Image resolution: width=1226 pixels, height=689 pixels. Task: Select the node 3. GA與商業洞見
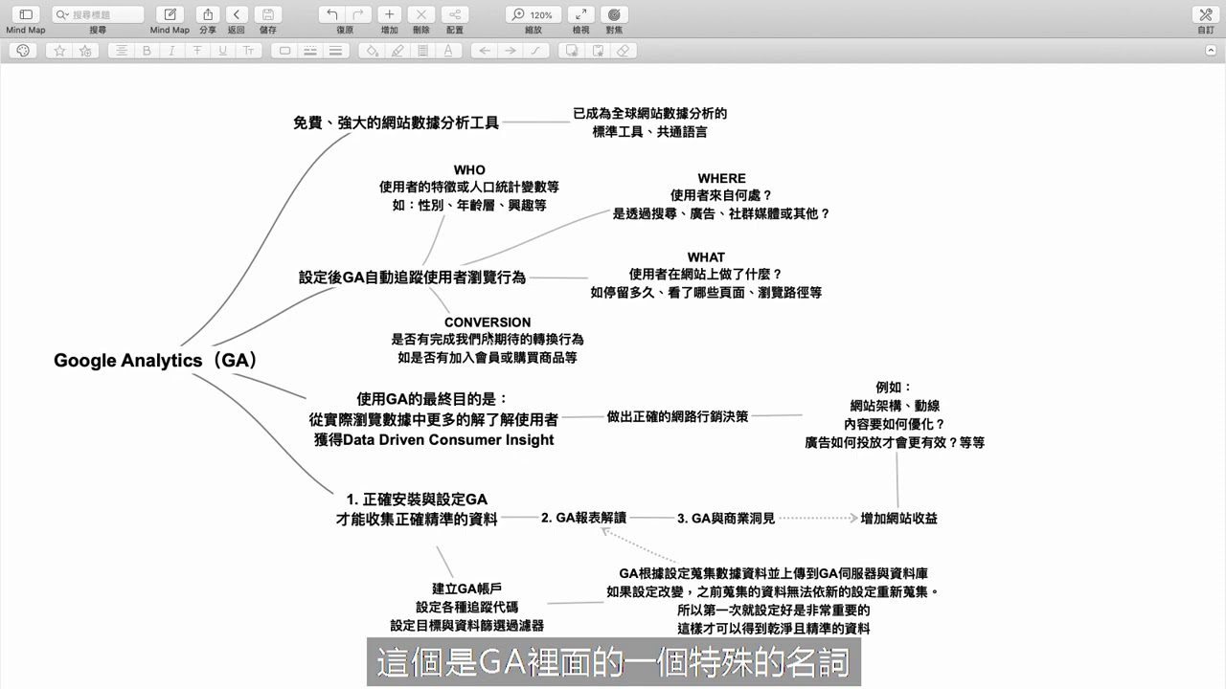[726, 518]
